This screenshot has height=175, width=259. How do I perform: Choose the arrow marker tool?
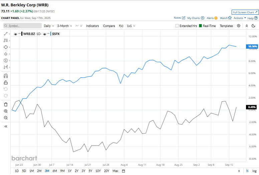(6, 54)
